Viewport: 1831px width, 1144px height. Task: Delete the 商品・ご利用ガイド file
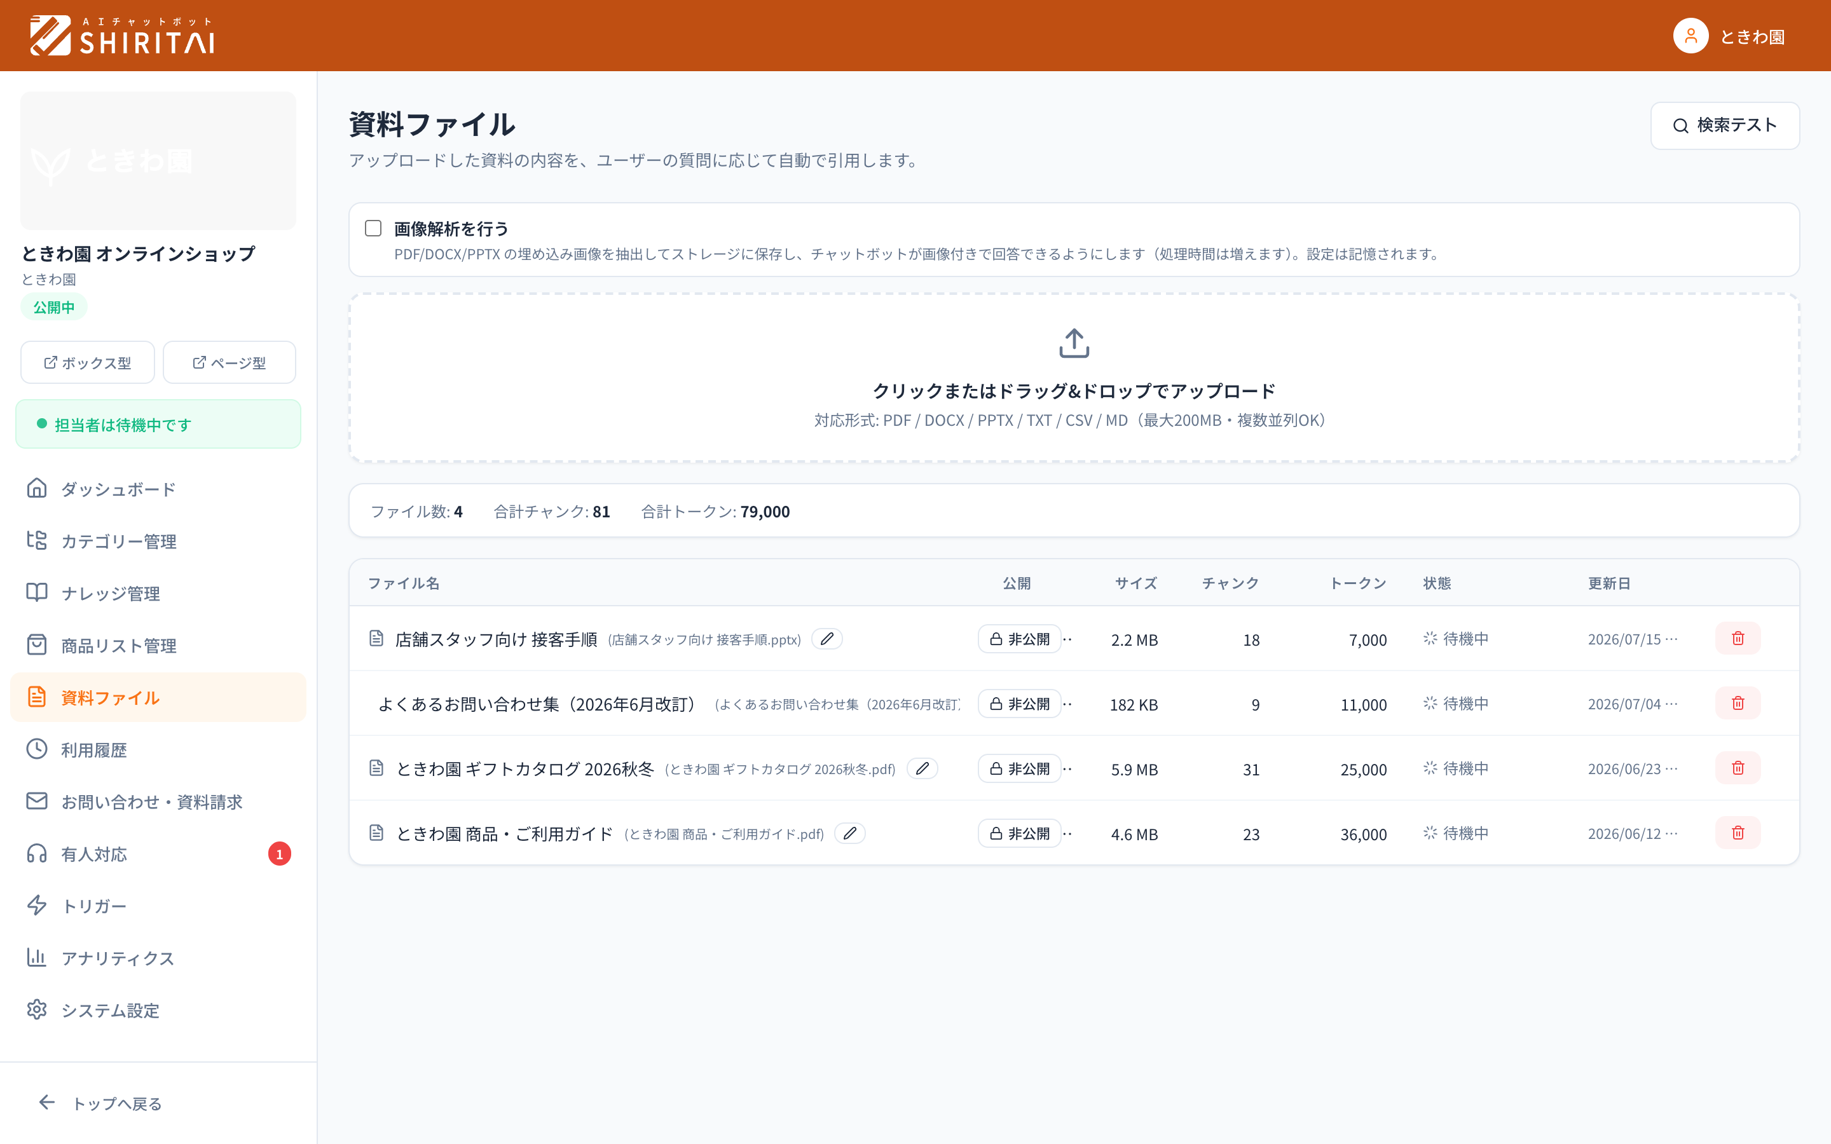click(1737, 833)
